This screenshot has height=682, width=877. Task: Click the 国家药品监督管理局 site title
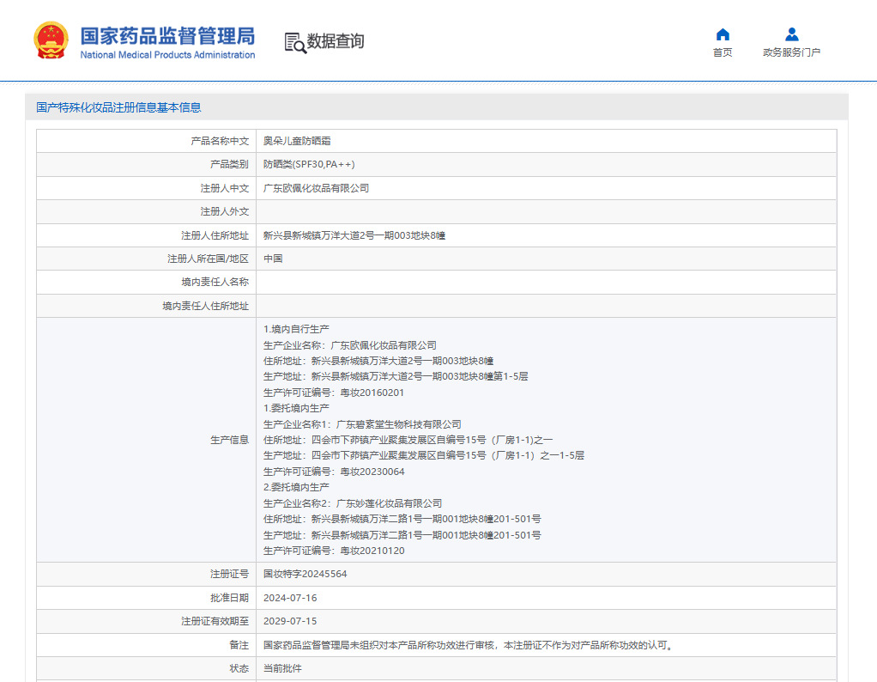click(x=167, y=35)
